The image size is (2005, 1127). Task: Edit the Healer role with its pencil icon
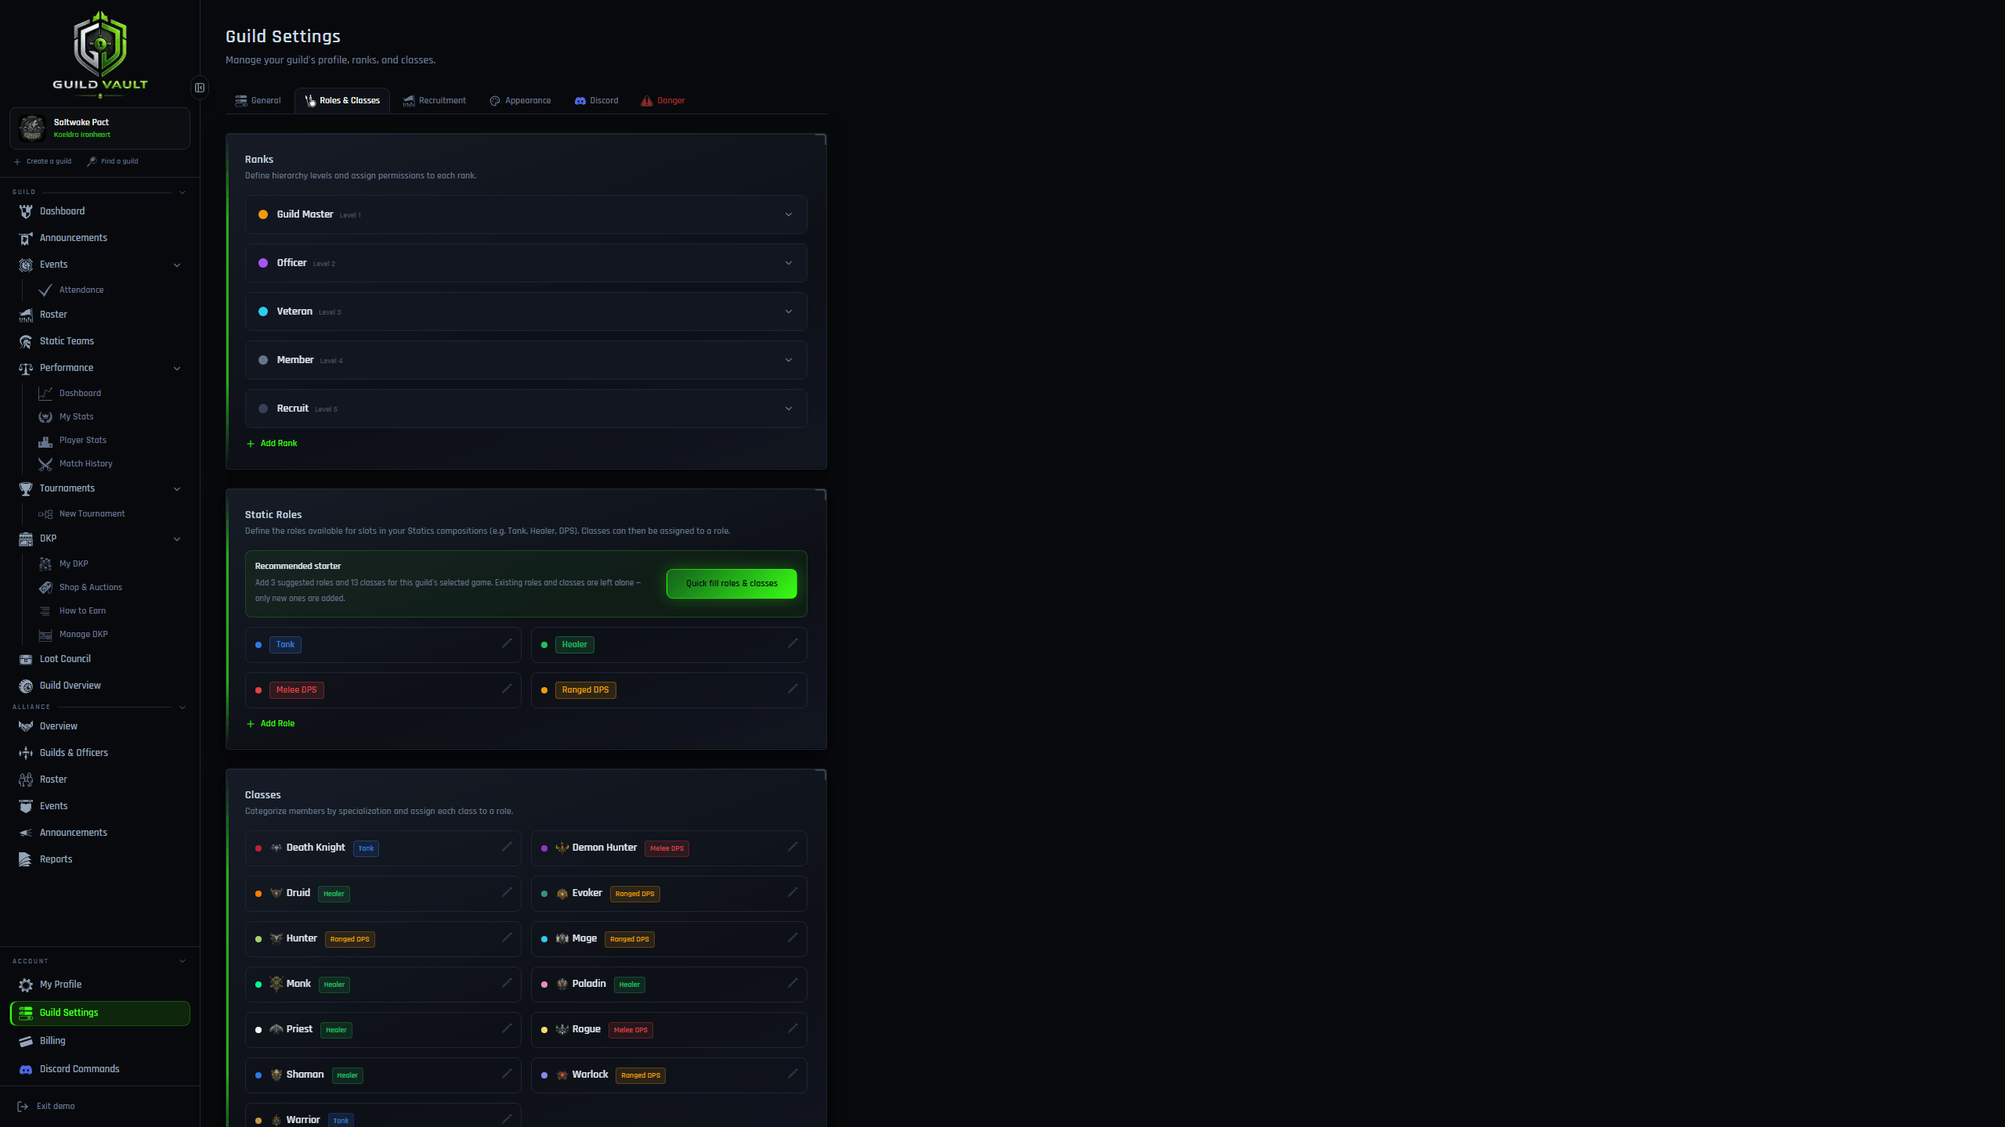(793, 644)
